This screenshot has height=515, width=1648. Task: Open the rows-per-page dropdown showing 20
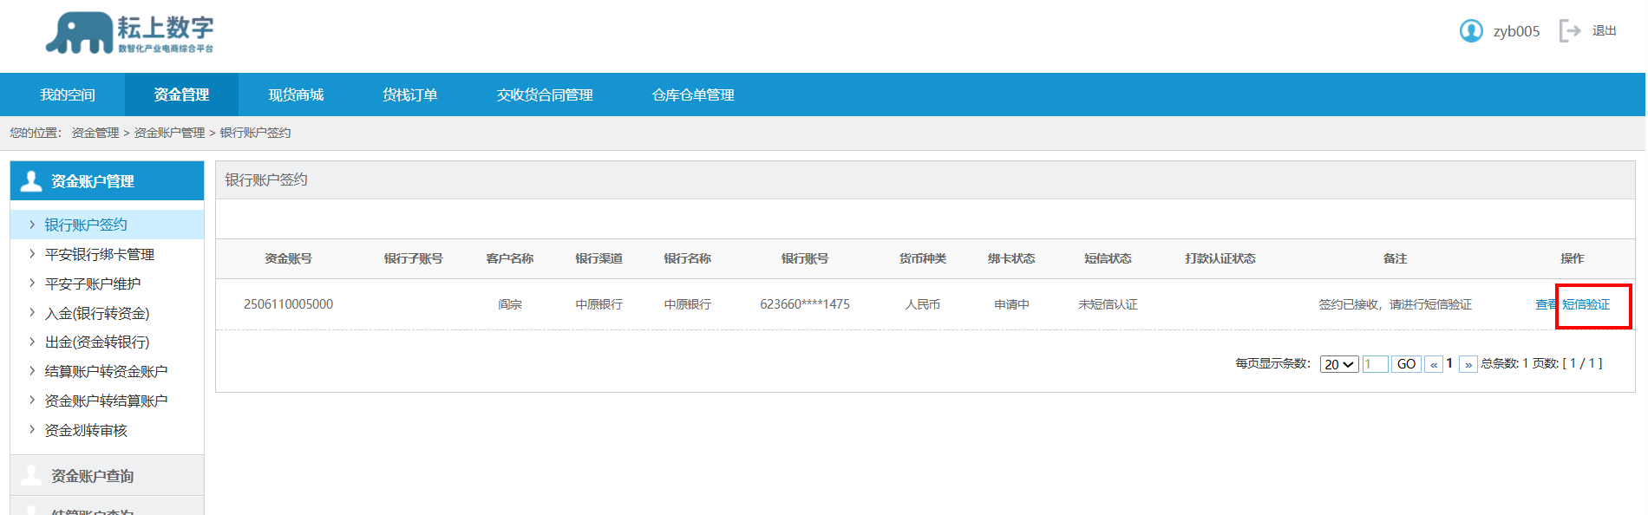[1339, 364]
